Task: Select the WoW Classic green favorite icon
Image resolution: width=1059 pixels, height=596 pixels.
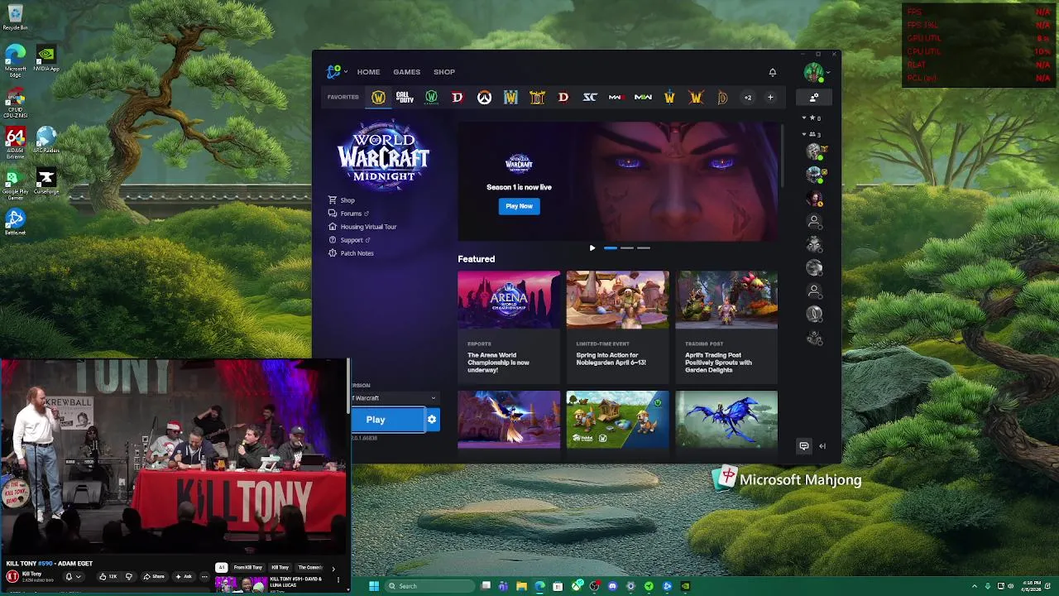Action: 431,97
